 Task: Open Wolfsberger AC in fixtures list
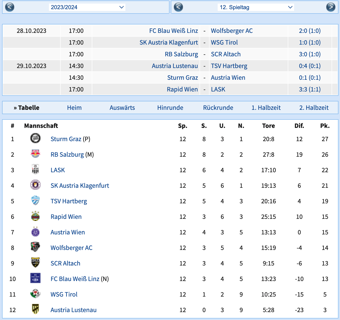click(232, 31)
